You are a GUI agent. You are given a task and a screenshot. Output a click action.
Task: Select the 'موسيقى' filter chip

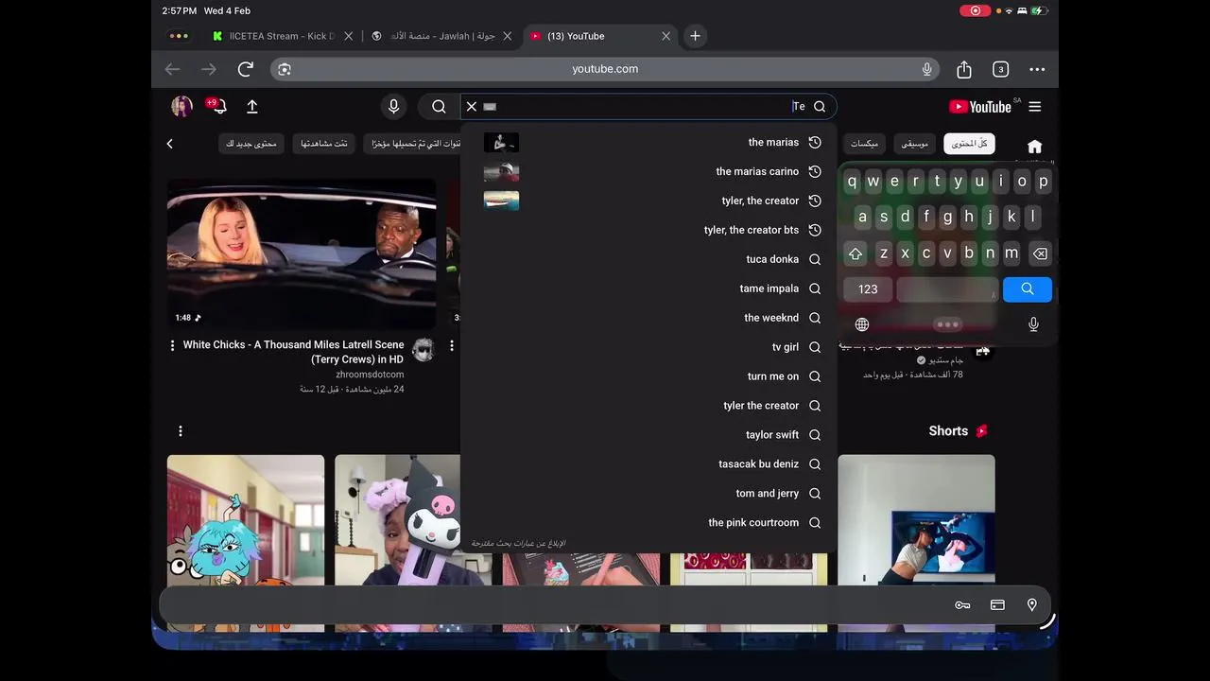914,144
